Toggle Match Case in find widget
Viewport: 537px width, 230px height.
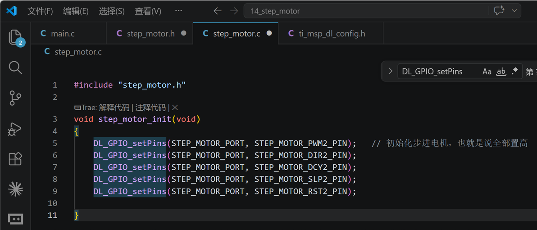click(487, 72)
